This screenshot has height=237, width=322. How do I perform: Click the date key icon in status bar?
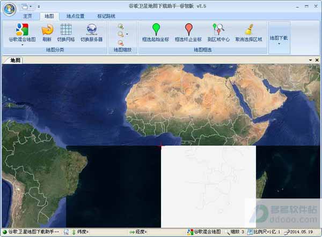point(287,232)
